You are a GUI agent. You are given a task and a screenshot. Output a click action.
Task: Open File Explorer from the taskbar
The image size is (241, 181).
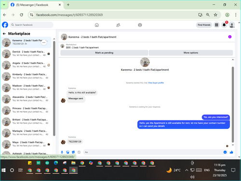pos(73,163)
